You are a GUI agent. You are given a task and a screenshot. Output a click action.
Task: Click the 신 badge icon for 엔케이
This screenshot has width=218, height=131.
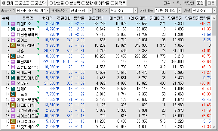(x=13, y=89)
